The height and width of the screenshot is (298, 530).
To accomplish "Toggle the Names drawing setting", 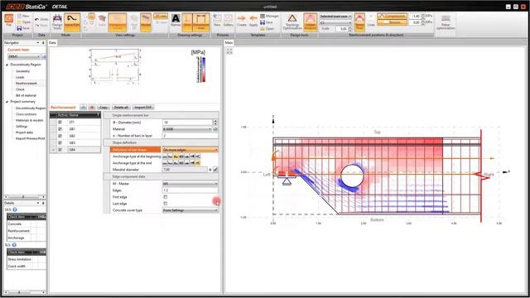I will (176, 21).
